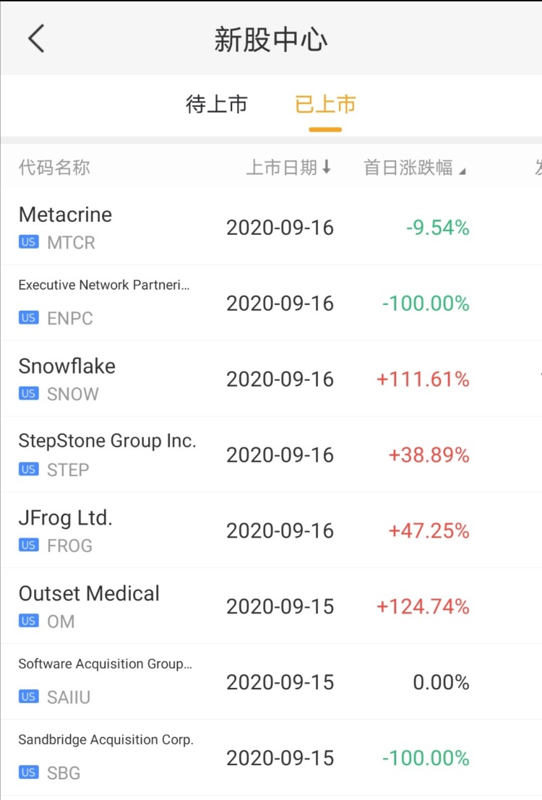This screenshot has width=542, height=800.
Task: Tap the US badge beside SNOW
Action: (29, 394)
